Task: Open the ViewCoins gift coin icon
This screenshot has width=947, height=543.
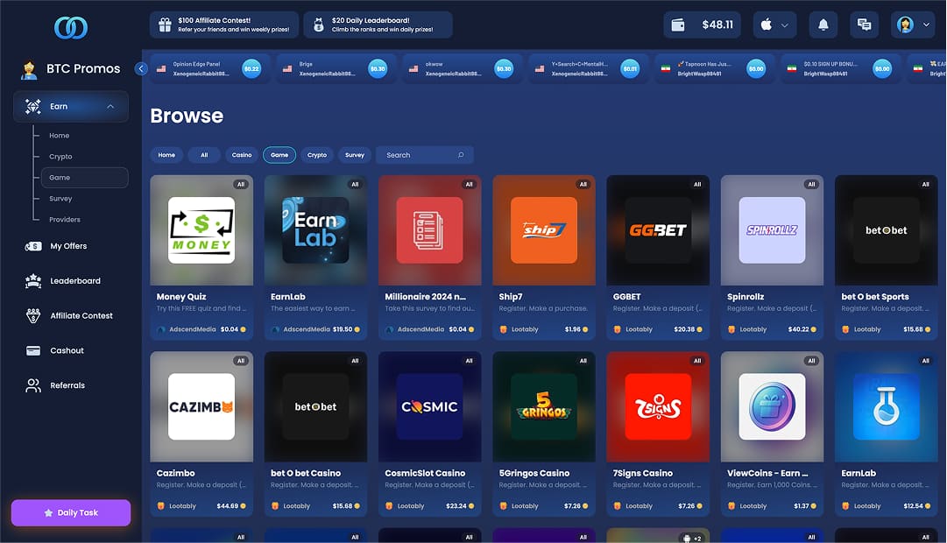Action: click(773, 406)
